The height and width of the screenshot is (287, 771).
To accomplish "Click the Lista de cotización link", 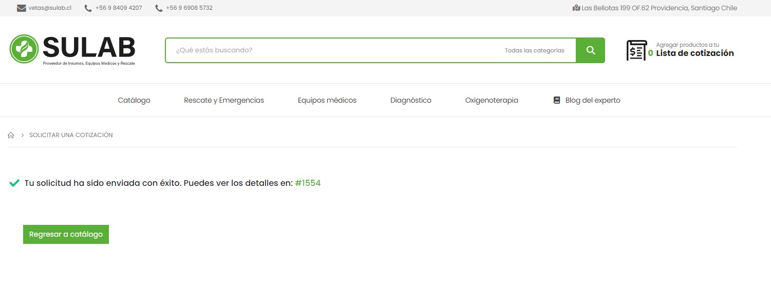I will click(694, 53).
